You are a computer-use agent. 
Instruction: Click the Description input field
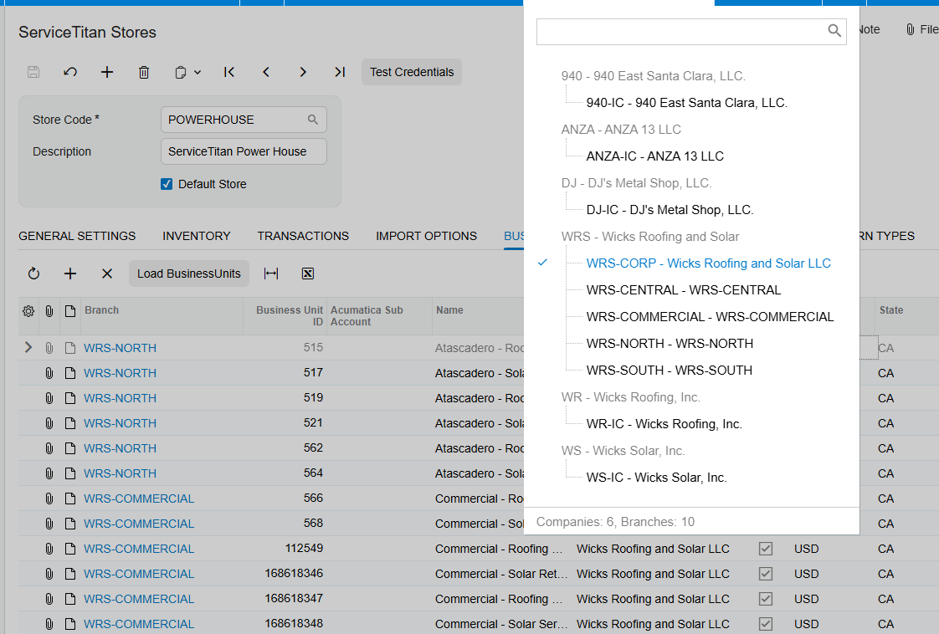[244, 151]
